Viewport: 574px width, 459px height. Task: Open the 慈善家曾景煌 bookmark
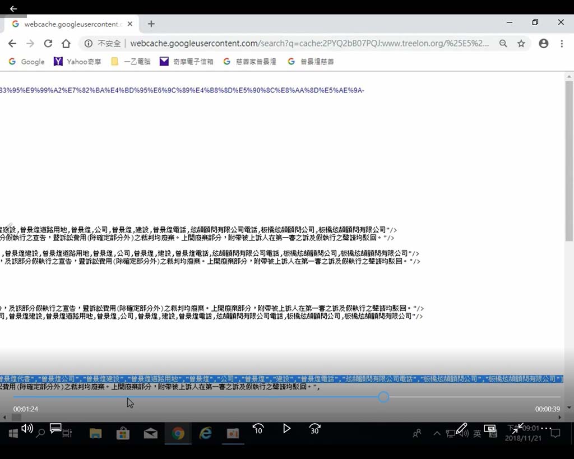pyautogui.click(x=252, y=62)
